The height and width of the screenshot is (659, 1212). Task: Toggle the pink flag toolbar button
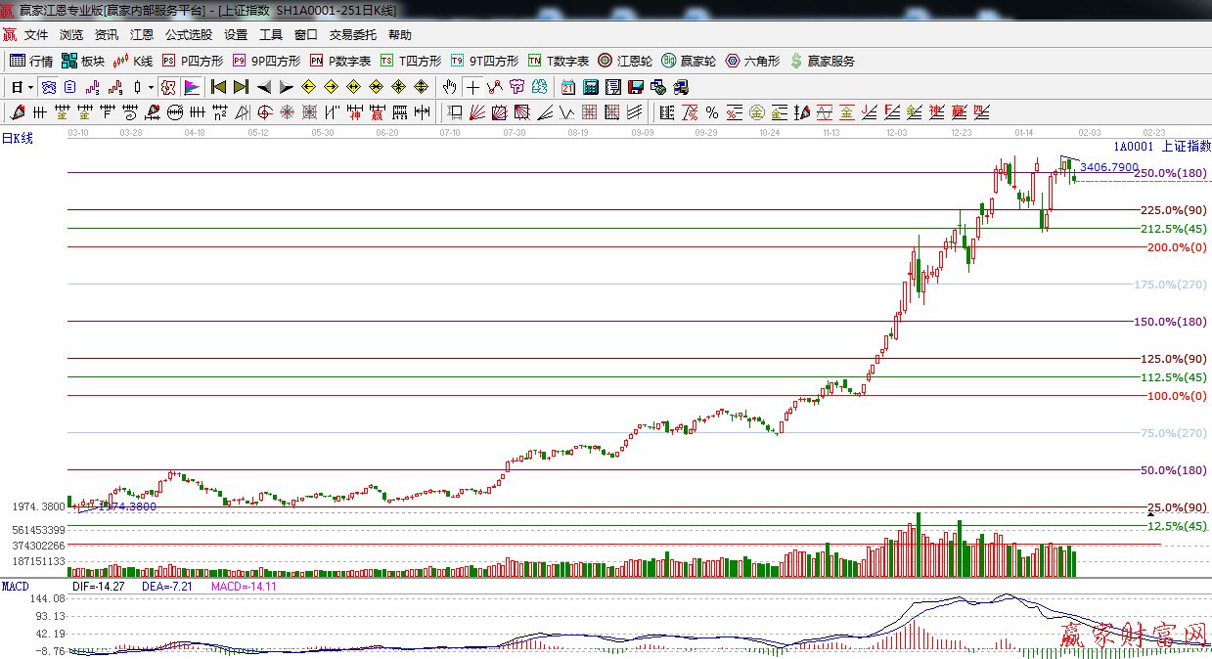192,87
